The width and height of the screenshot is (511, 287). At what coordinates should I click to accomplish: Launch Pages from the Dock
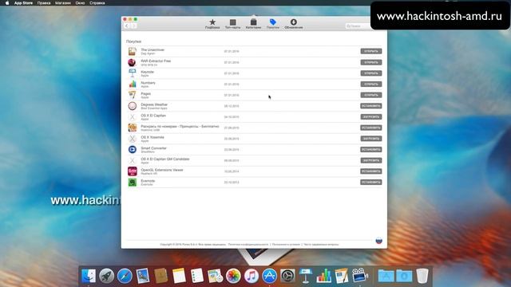click(x=342, y=276)
